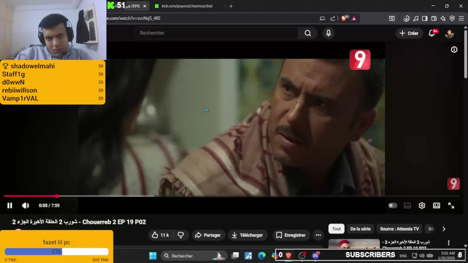Image resolution: width=468 pixels, height=263 pixels.
Task: Open Discord from taskbar
Action: (316, 256)
